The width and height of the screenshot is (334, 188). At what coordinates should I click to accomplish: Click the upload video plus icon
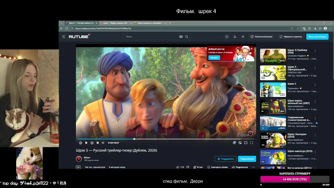click(x=227, y=37)
